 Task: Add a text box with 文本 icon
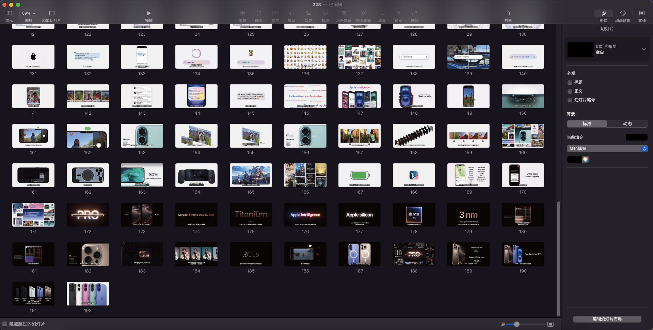pyautogui.click(x=275, y=13)
